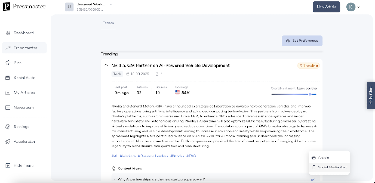
Task: Open the Dashboard grid icon
Action: click(8, 33)
